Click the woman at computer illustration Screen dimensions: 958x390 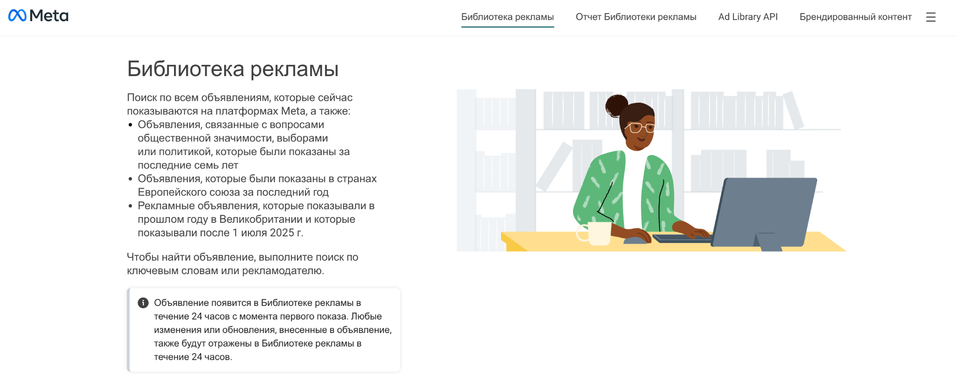(651, 170)
